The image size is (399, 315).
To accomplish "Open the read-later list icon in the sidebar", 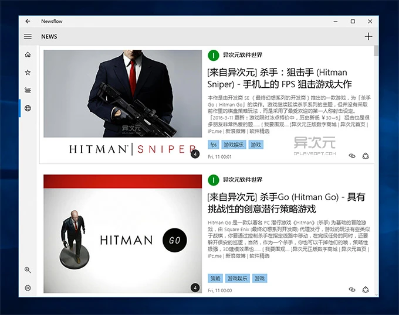I will pos(28,90).
